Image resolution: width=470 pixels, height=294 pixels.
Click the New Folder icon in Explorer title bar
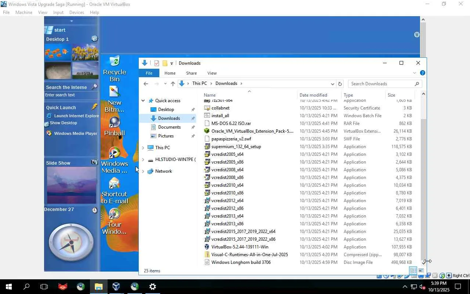[x=165, y=63]
